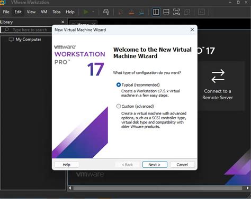Open the Help menu
The image size is (251, 199).
tap(70, 12)
